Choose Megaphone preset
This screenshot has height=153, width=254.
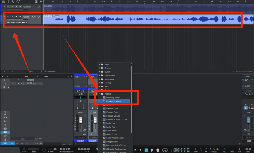[112, 142]
